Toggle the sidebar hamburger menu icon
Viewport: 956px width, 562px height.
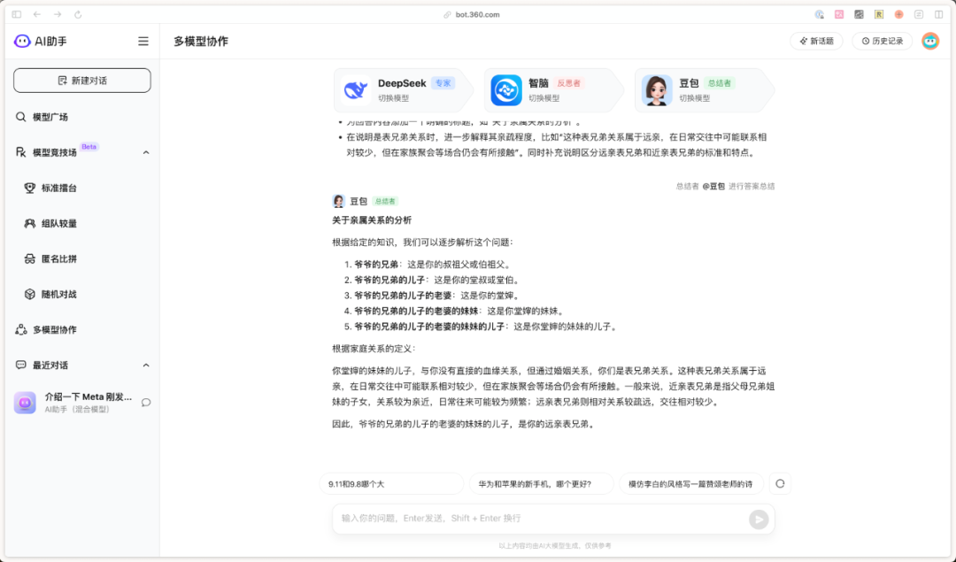[143, 42]
